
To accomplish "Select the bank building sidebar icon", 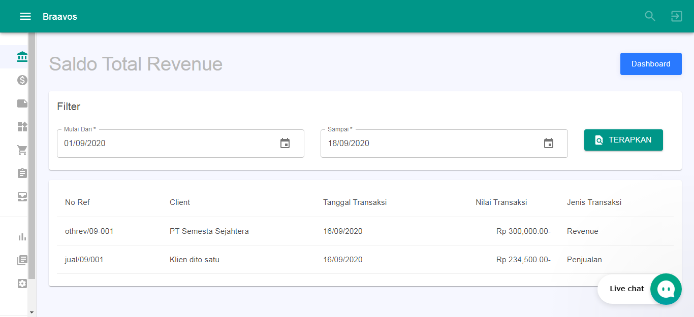I will (x=22, y=56).
